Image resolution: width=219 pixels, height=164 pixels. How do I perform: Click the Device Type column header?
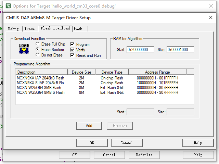(112, 72)
